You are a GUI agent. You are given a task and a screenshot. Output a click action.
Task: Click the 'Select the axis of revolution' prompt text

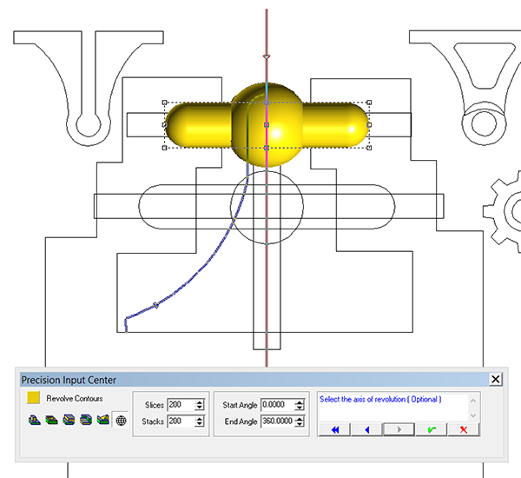(380, 399)
